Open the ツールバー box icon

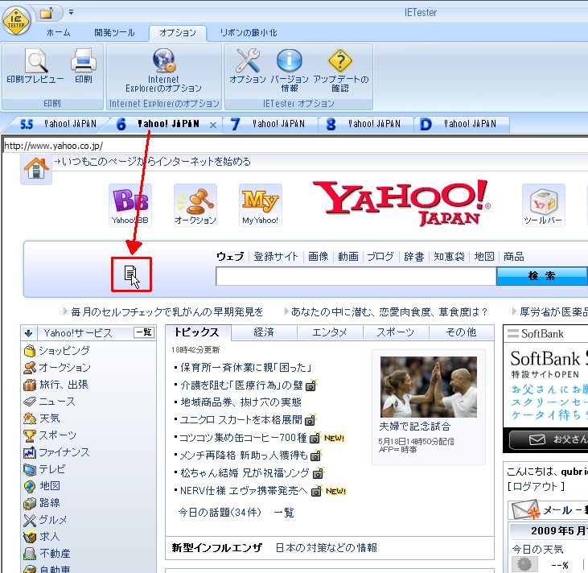[544, 205]
